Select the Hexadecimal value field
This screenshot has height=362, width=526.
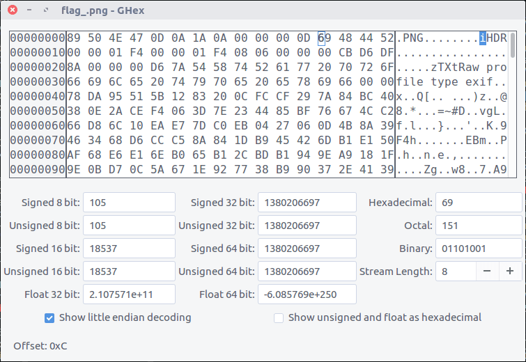(479, 203)
